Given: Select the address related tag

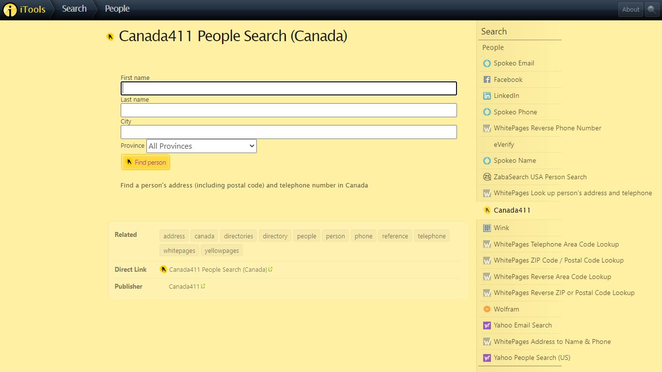Looking at the screenshot, I should (174, 236).
